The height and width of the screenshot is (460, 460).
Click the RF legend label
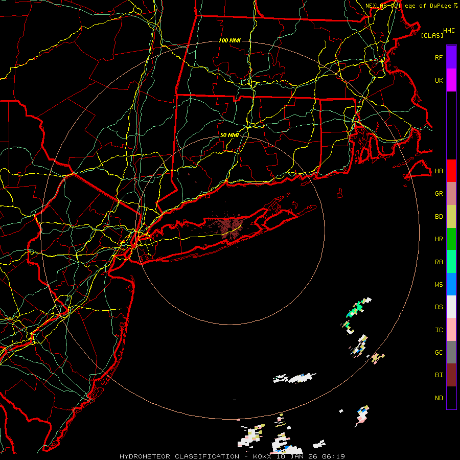439,57
